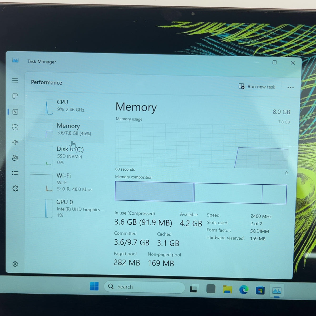The image size is (316, 316).
Task: Open the Users page icon
Action: point(15,158)
